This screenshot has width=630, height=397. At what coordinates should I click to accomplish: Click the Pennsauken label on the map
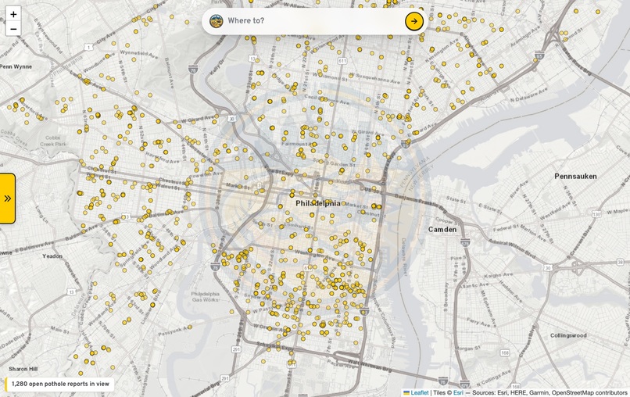tap(575, 177)
